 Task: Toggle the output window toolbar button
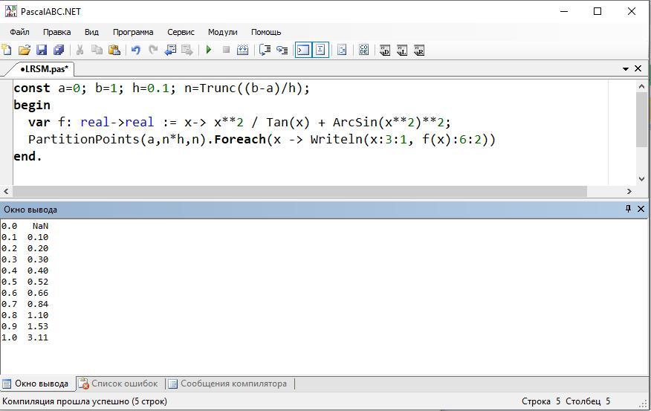(303, 51)
